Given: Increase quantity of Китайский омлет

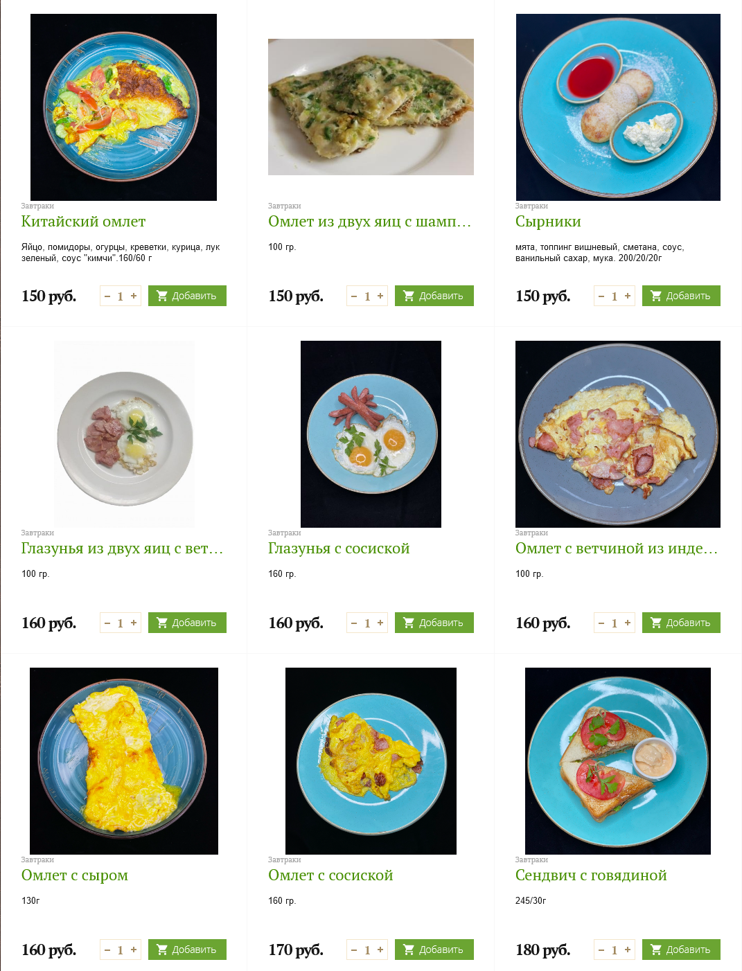Looking at the screenshot, I should (134, 296).
